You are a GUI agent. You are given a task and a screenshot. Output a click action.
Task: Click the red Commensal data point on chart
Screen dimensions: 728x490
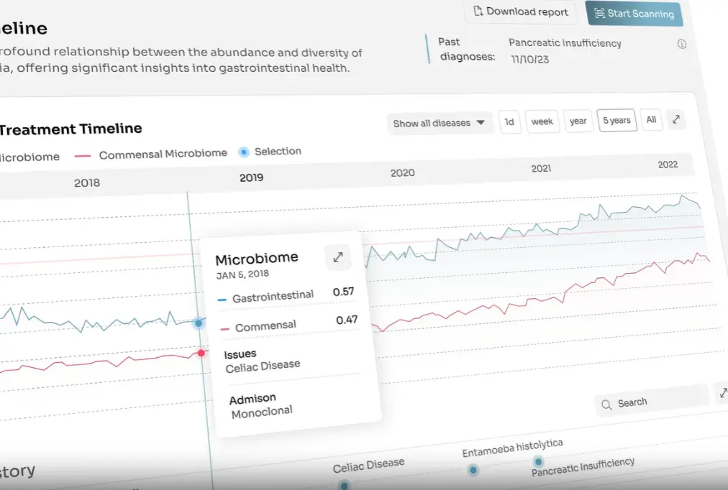(201, 353)
